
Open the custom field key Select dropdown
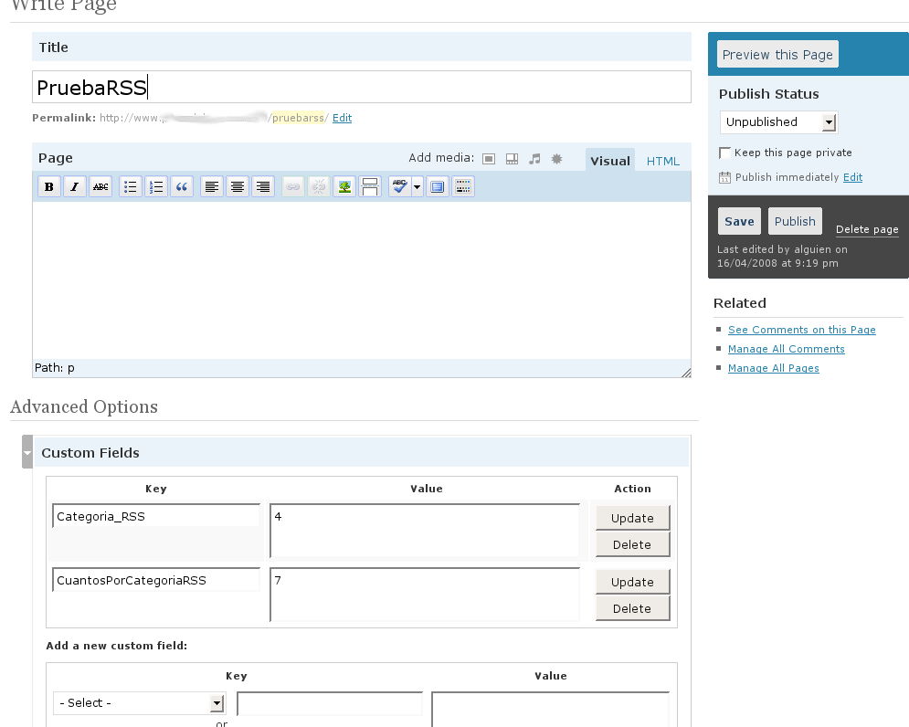[139, 703]
